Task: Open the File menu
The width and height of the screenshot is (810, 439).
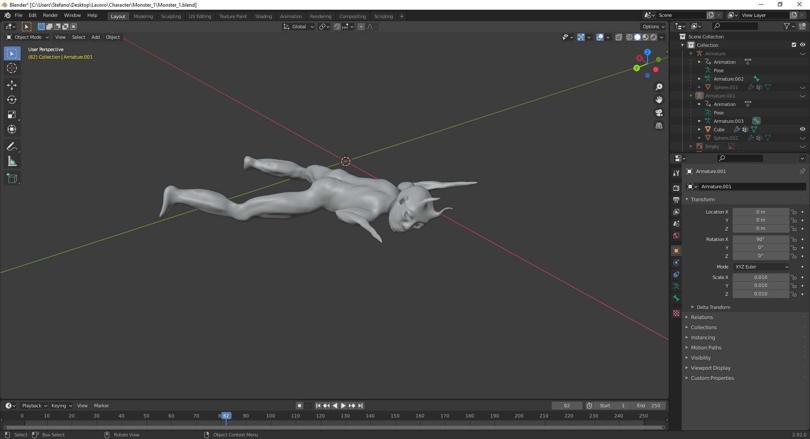Action: coord(19,15)
